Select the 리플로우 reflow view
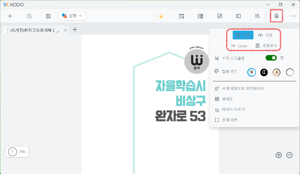This screenshot has height=174, width=300. pos(266,46)
